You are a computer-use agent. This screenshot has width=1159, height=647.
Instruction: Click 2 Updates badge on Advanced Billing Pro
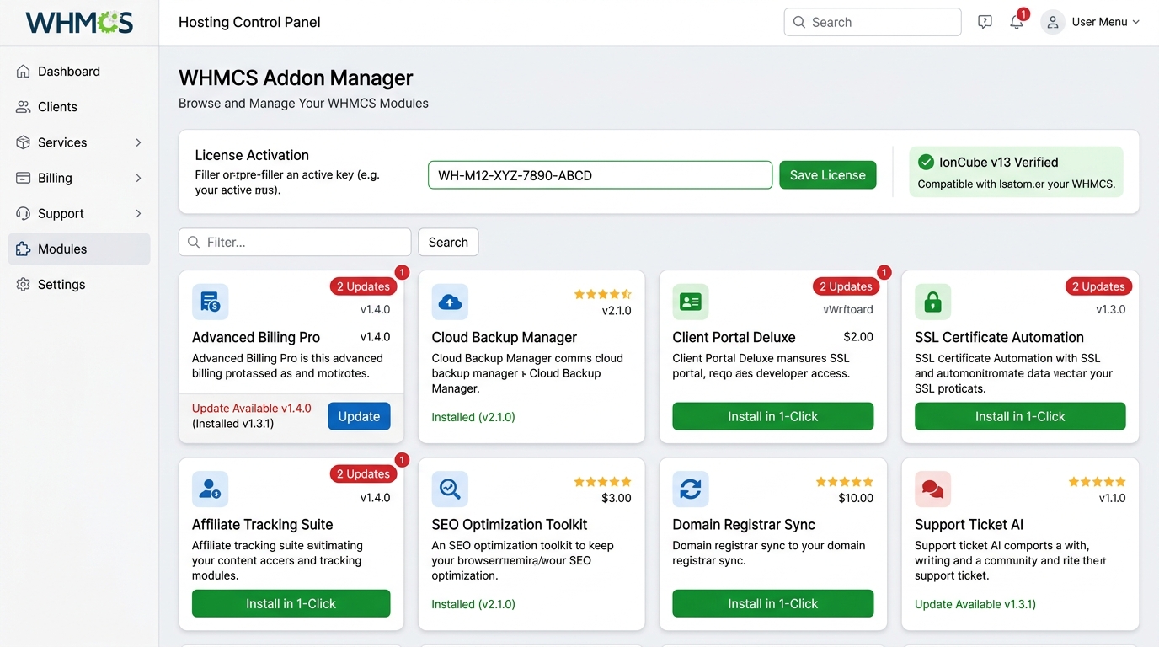(x=363, y=286)
